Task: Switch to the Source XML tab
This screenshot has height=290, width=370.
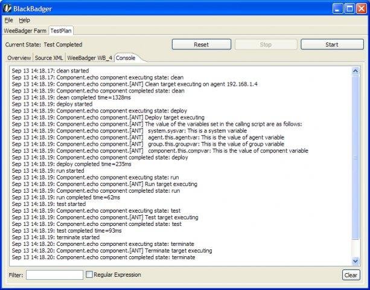Action: click(49, 58)
